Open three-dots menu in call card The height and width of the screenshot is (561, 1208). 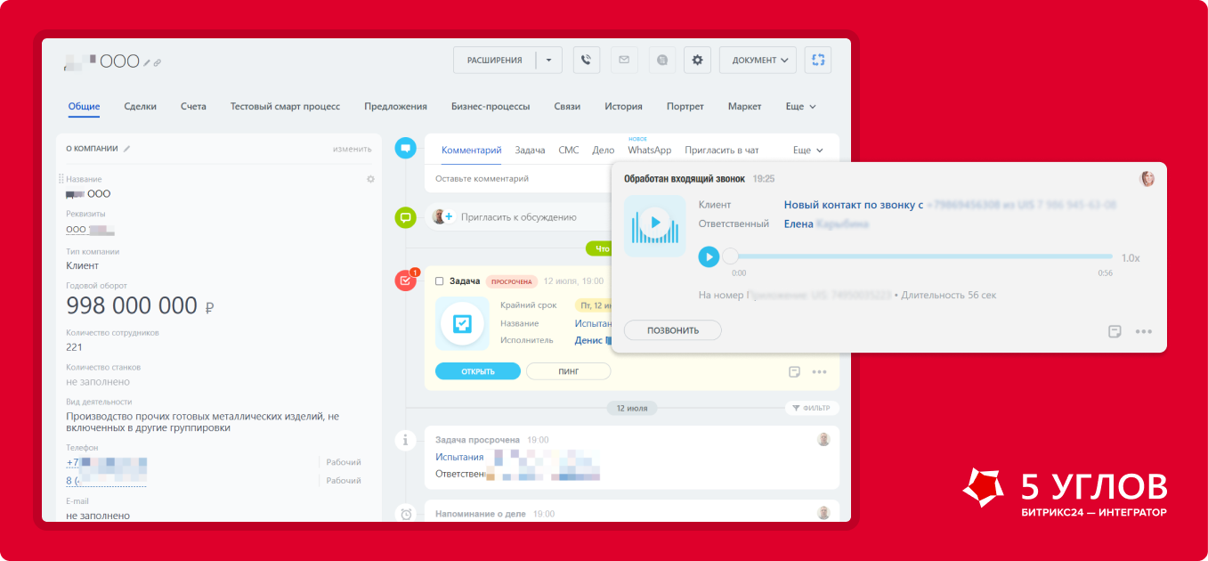coord(1144,331)
